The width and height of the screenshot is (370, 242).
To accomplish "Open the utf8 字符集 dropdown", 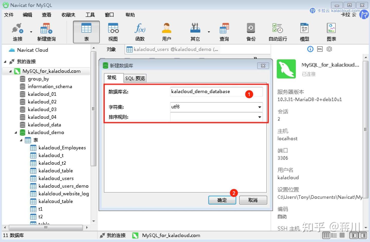I will [259, 107].
